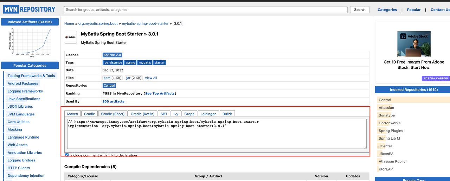Open the JBossEA repository link
This screenshot has height=181, width=450.
(x=386, y=154)
